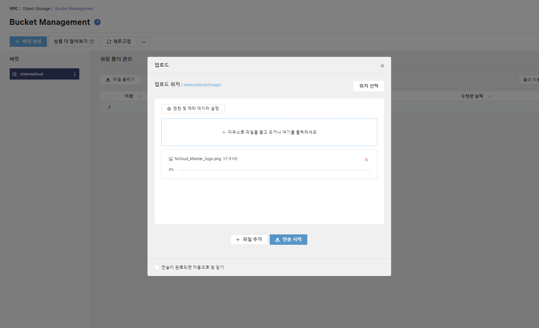This screenshot has width=539, height=328.
Task: Click the sort arrows on the 이름 column
Action: click(x=139, y=96)
